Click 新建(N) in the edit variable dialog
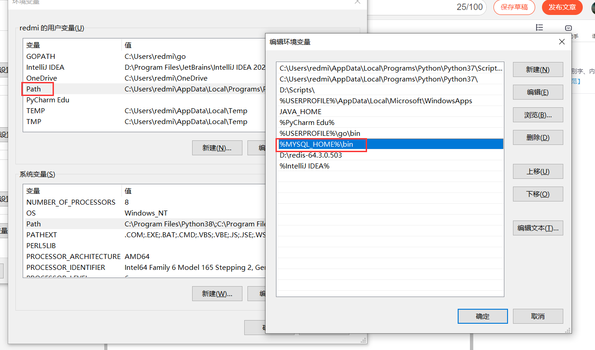The height and width of the screenshot is (350, 595). 538,70
